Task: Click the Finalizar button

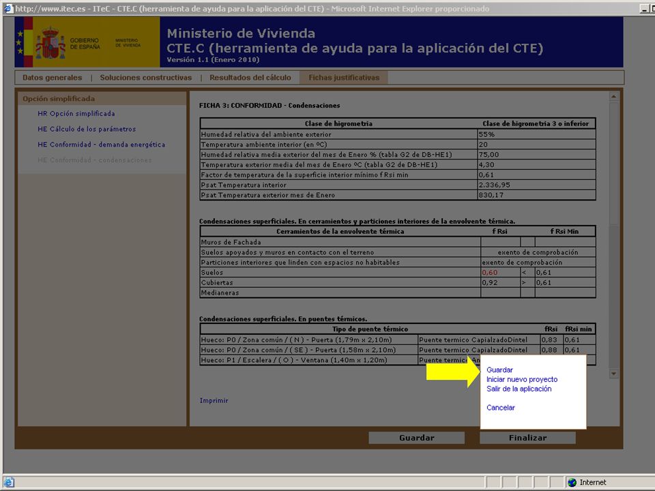Action: (x=527, y=438)
